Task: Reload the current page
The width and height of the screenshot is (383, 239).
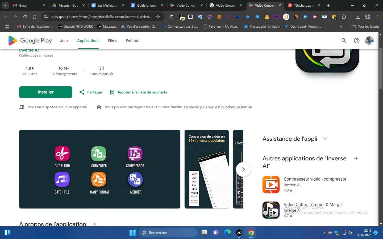Action: pos(25,17)
